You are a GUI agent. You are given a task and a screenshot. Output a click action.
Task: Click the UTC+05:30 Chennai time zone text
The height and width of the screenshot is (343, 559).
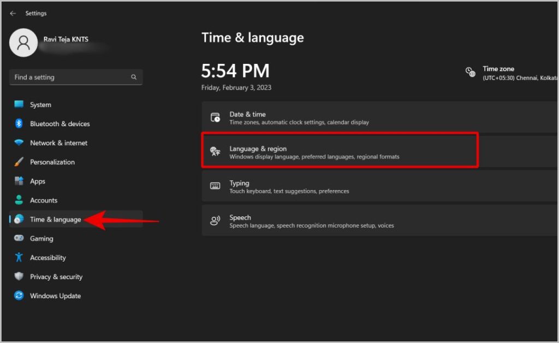520,78
